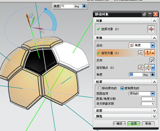Minimize the 移动对象 dialog
160x131 pixels.
click(x=150, y=14)
